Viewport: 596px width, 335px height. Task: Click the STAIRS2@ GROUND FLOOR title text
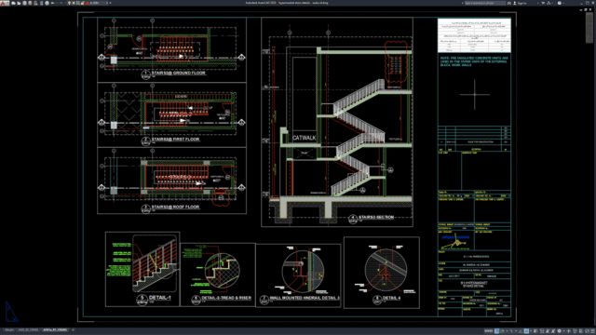coord(178,73)
